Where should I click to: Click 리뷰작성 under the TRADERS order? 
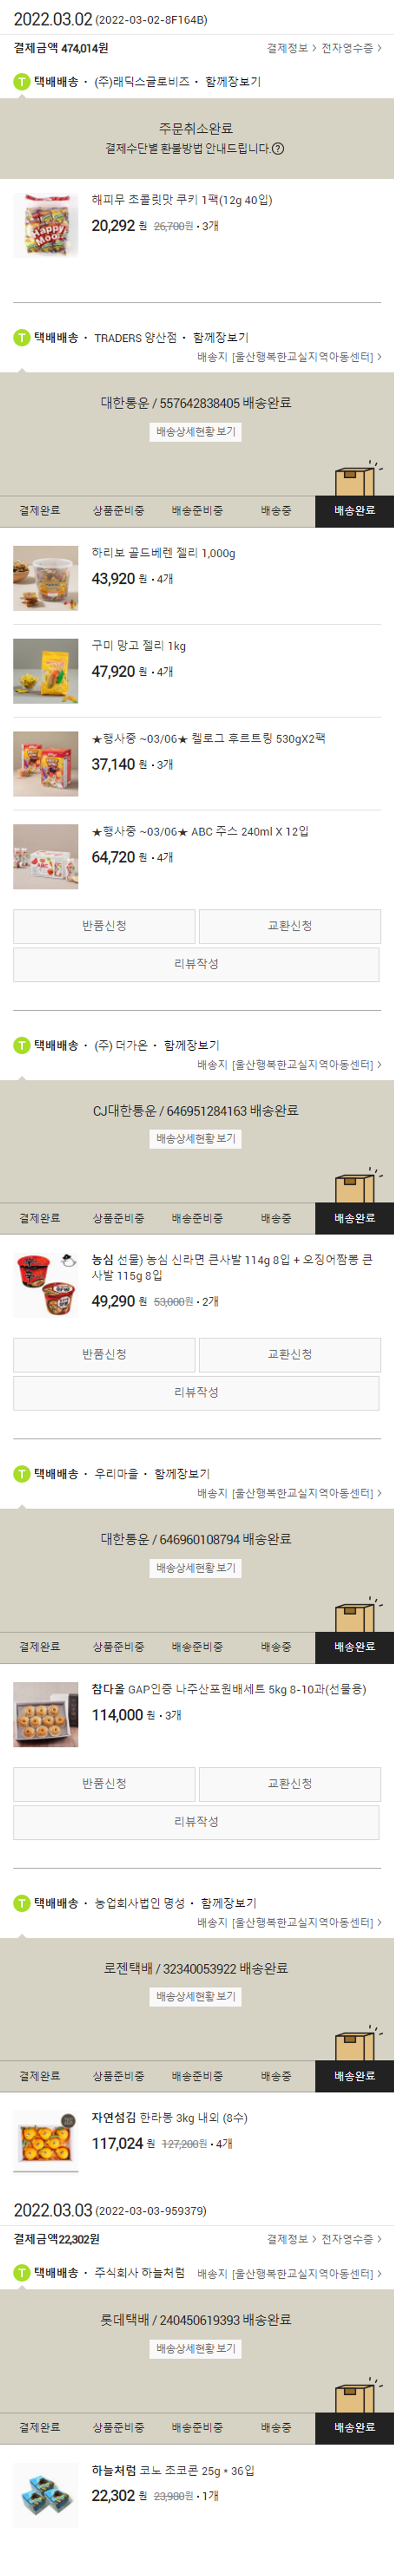click(196, 964)
